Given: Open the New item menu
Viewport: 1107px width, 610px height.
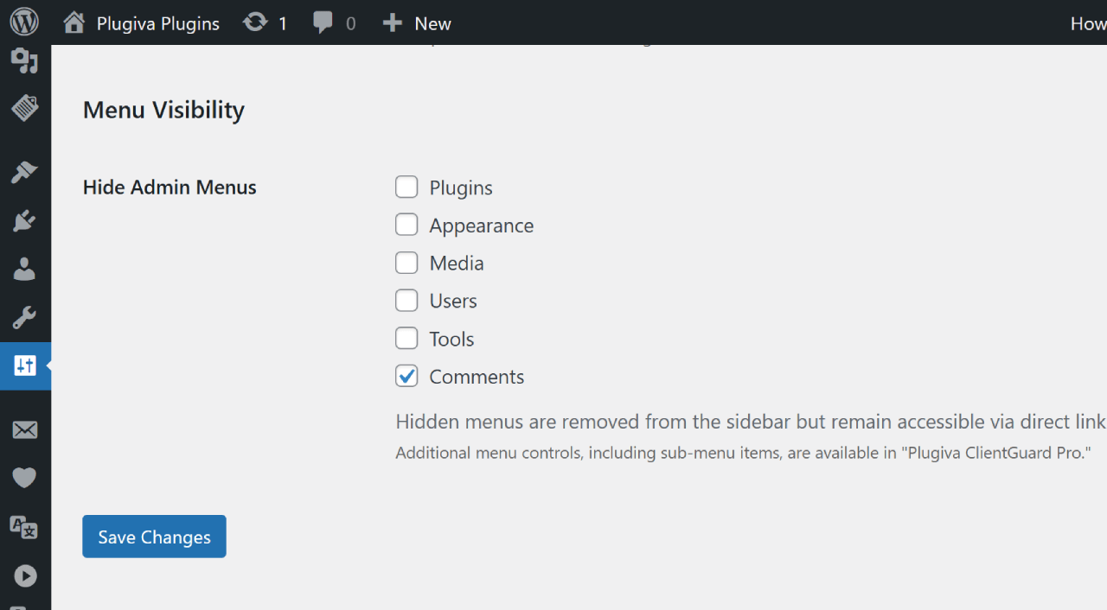Looking at the screenshot, I should [417, 22].
